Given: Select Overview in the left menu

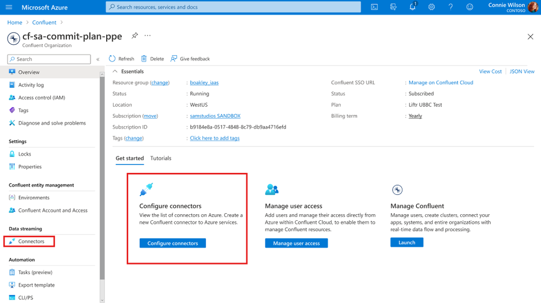Looking at the screenshot, I should pyautogui.click(x=50, y=72).
